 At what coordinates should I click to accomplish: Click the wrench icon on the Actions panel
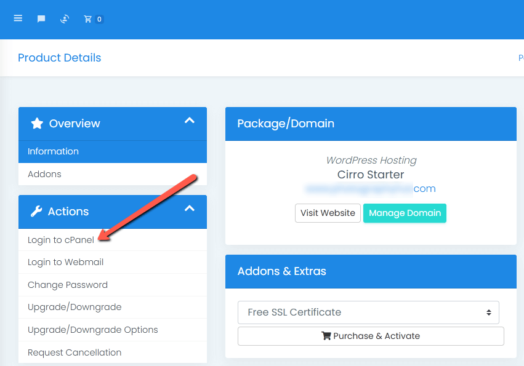(35, 212)
